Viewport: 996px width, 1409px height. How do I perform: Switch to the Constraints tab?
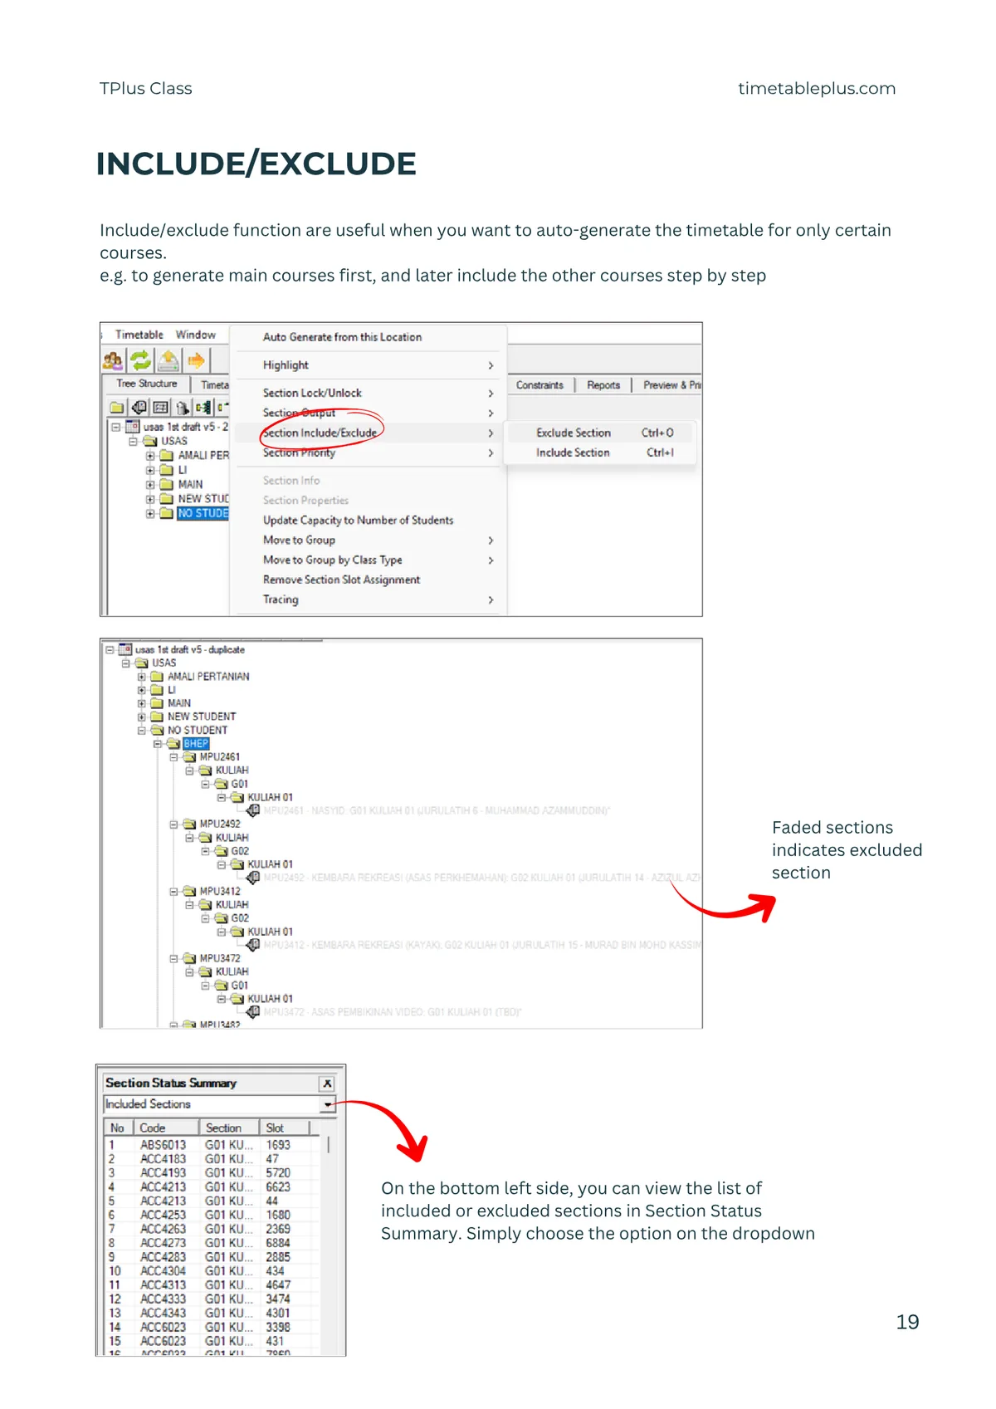(539, 385)
